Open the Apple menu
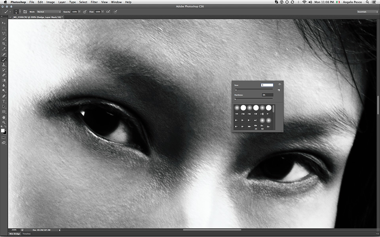Screen dimensions: 380x237 pyautogui.click(x=5, y=2)
